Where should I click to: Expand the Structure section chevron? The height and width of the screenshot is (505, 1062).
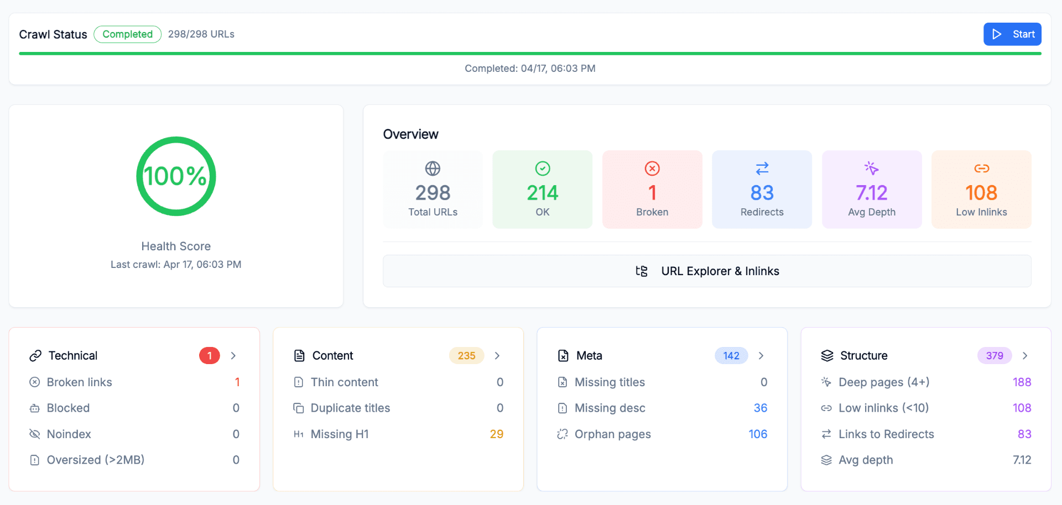(x=1025, y=356)
